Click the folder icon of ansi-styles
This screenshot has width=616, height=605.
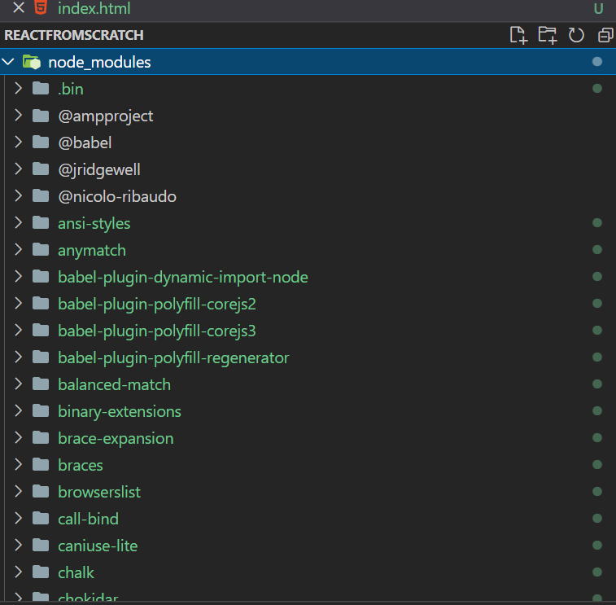pos(41,223)
